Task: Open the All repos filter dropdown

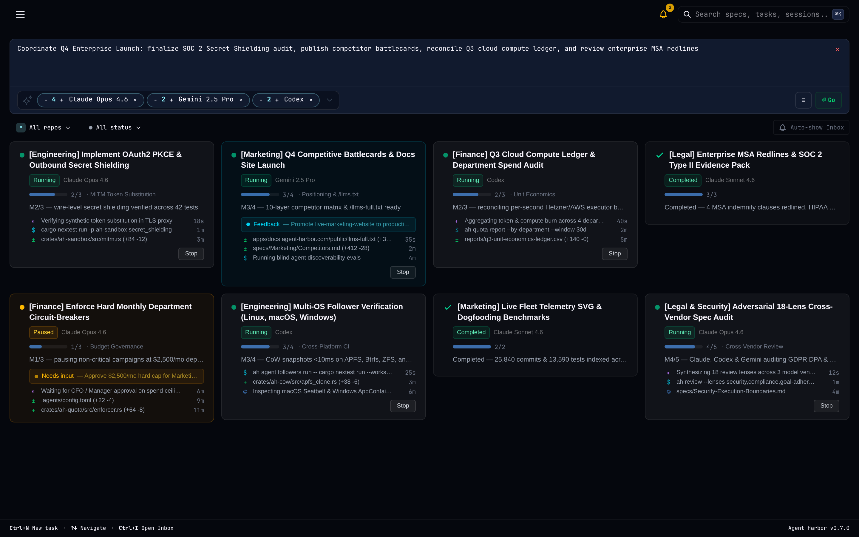Action: pyautogui.click(x=44, y=127)
